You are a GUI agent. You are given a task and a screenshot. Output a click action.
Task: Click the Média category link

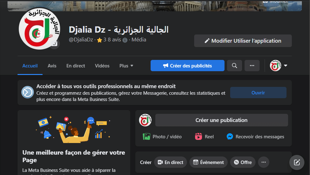pos(139,40)
